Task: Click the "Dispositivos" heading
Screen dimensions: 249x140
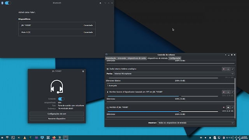Action: [x=24, y=19]
